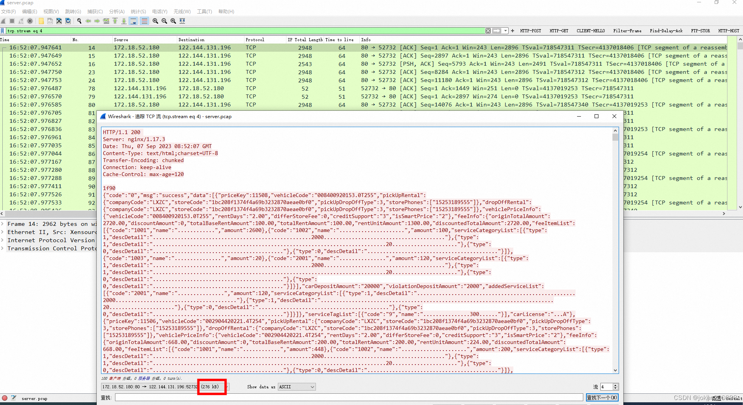Screen dimensions: 743x405
Task: Open the 分析(A) menu
Action: (x=117, y=12)
